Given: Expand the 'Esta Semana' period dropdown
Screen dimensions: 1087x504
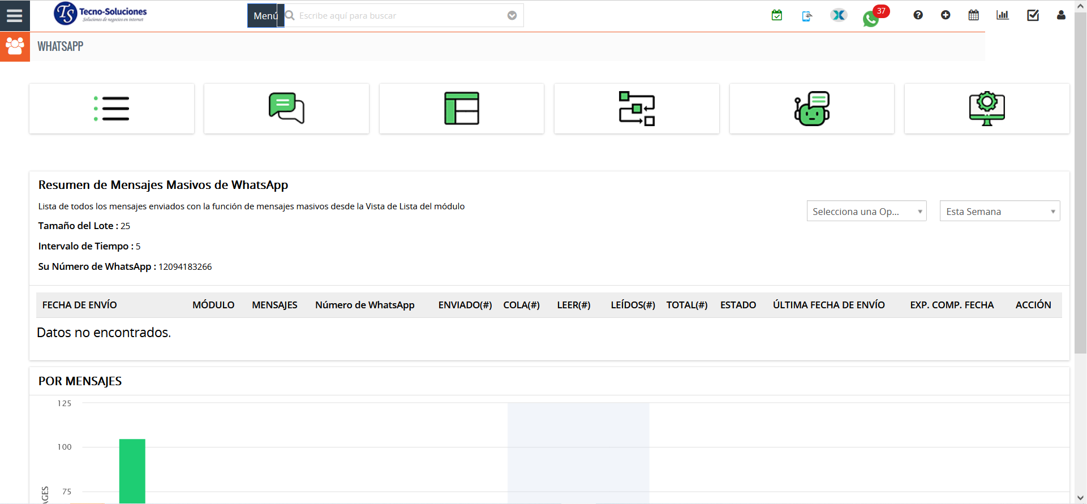Looking at the screenshot, I should tap(999, 211).
